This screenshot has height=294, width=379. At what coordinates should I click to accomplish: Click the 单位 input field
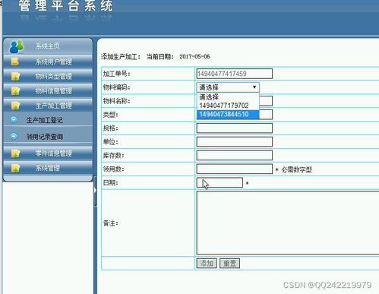click(235, 142)
